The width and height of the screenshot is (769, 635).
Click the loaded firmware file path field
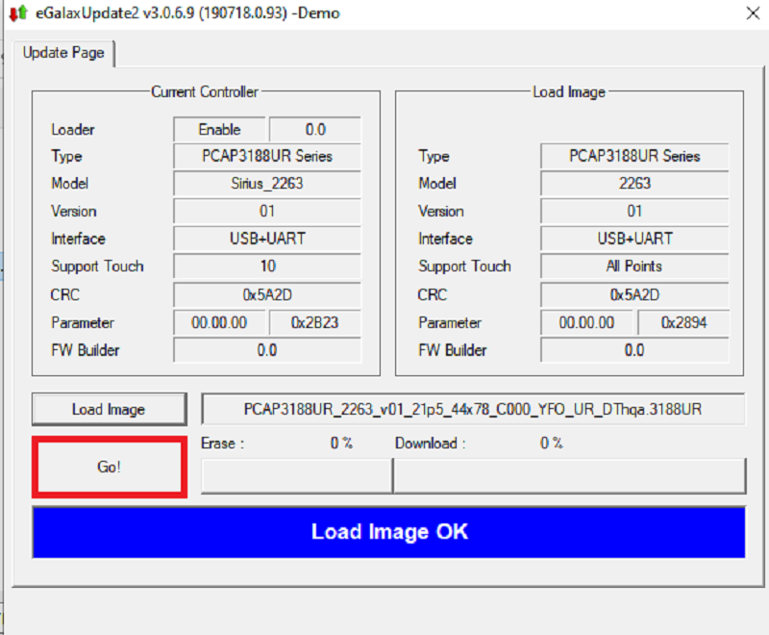coord(472,409)
